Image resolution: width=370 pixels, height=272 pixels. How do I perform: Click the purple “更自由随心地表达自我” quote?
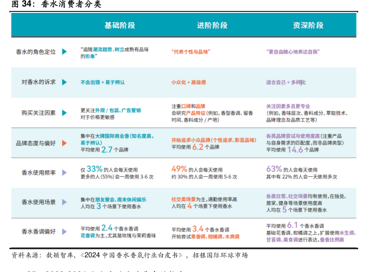(293, 52)
